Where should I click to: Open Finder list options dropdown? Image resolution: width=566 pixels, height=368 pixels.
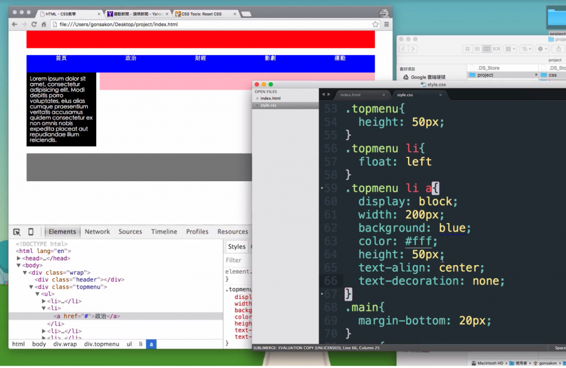527,49
